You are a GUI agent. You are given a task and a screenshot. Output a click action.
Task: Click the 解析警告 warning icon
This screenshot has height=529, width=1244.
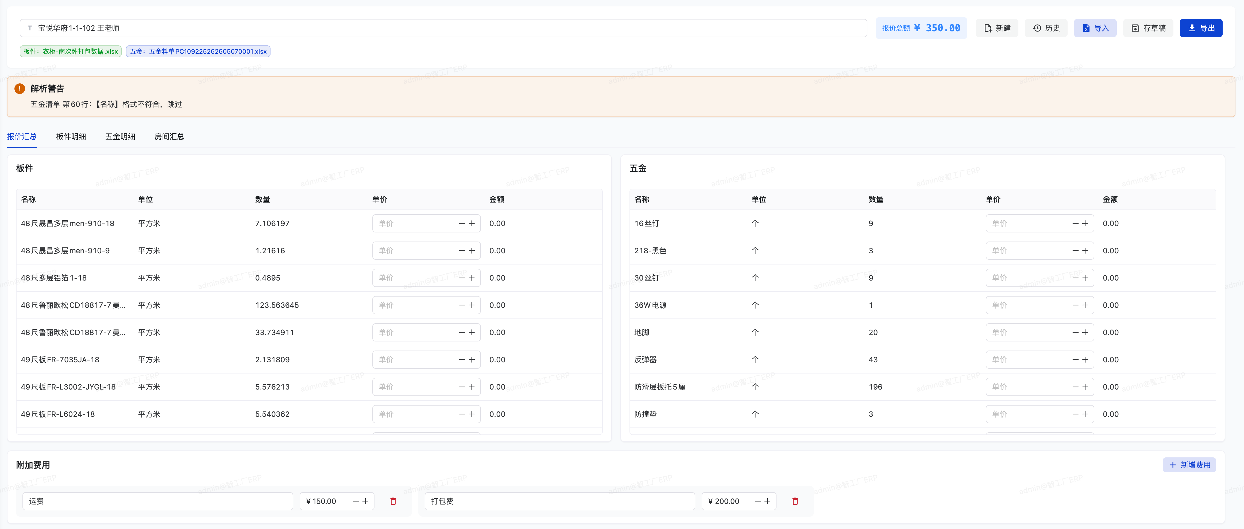tap(20, 89)
